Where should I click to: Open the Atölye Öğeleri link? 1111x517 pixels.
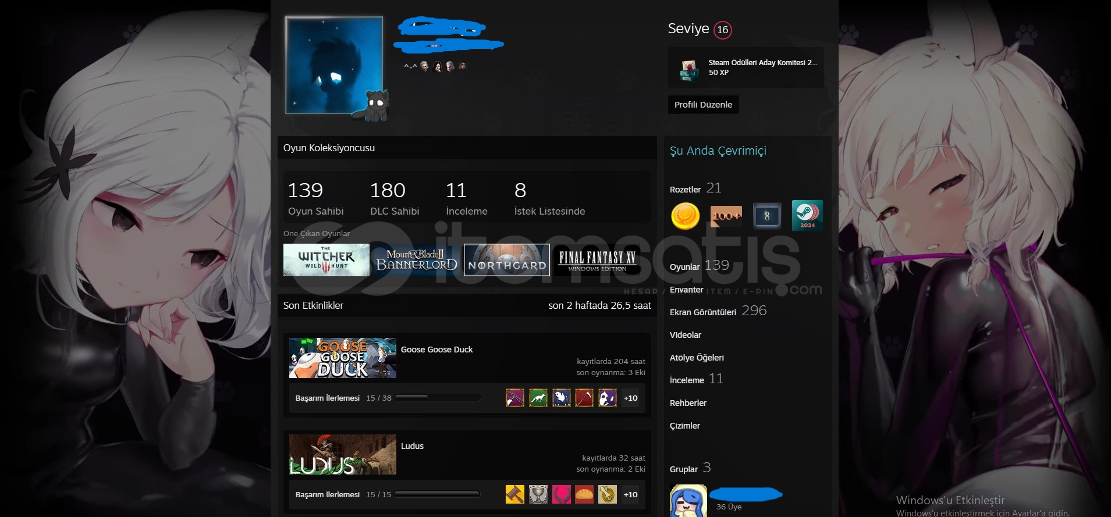(x=697, y=358)
